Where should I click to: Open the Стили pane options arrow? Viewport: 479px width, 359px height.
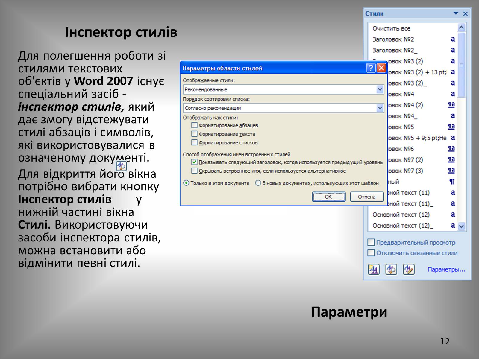pos(456,13)
